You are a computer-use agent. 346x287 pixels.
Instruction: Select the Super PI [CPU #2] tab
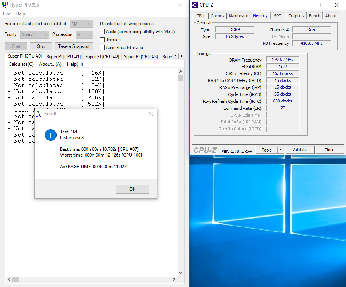click(102, 57)
